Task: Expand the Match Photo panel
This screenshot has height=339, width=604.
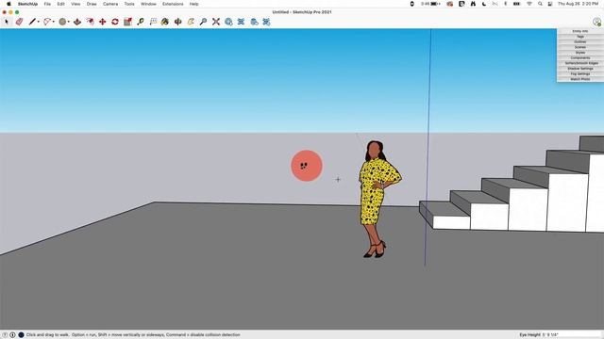Action: click(580, 79)
